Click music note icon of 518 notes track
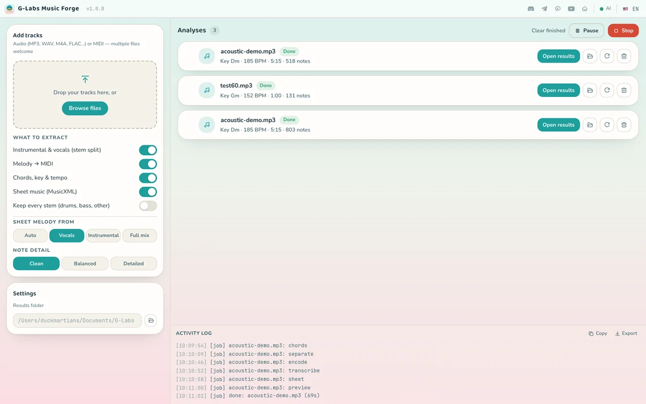The width and height of the screenshot is (646, 404). (206, 56)
